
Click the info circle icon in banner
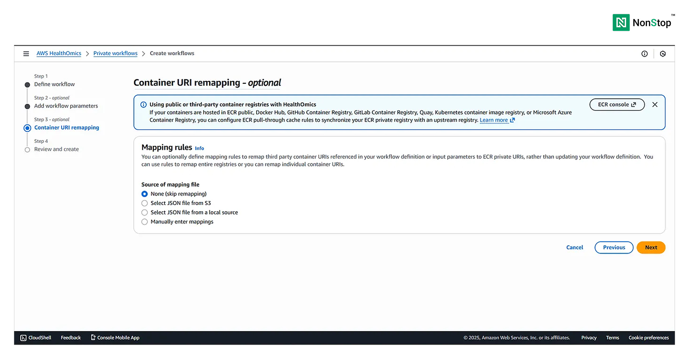coord(143,105)
